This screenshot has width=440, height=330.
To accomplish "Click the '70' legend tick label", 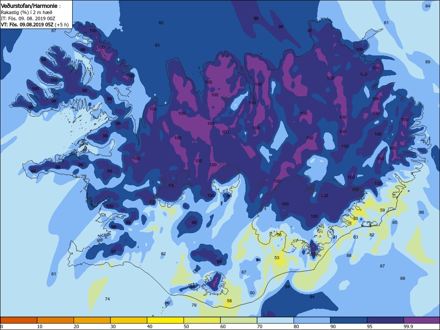I will coord(260,326).
